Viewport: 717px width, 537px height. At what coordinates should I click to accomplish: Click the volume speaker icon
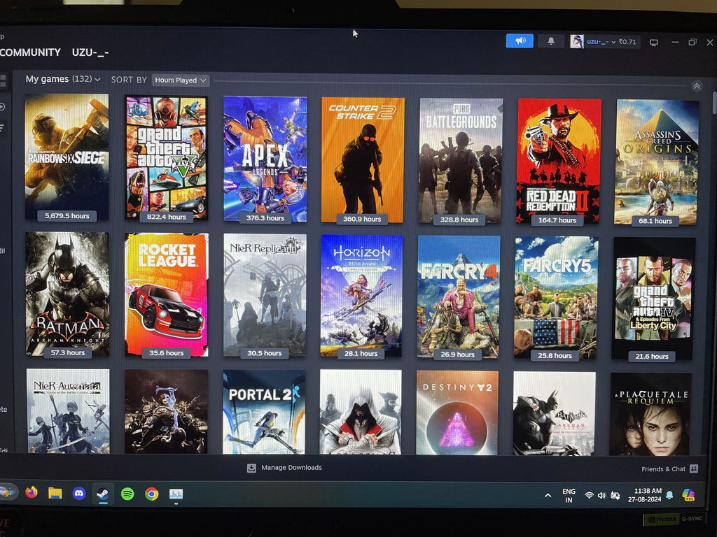tap(601, 496)
